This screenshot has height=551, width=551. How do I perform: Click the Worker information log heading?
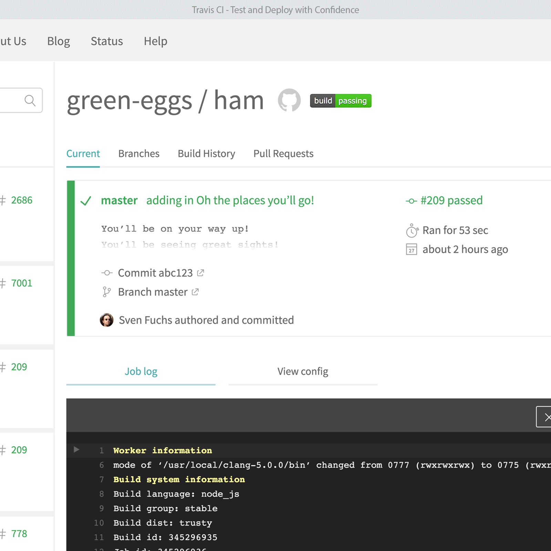[x=163, y=450]
